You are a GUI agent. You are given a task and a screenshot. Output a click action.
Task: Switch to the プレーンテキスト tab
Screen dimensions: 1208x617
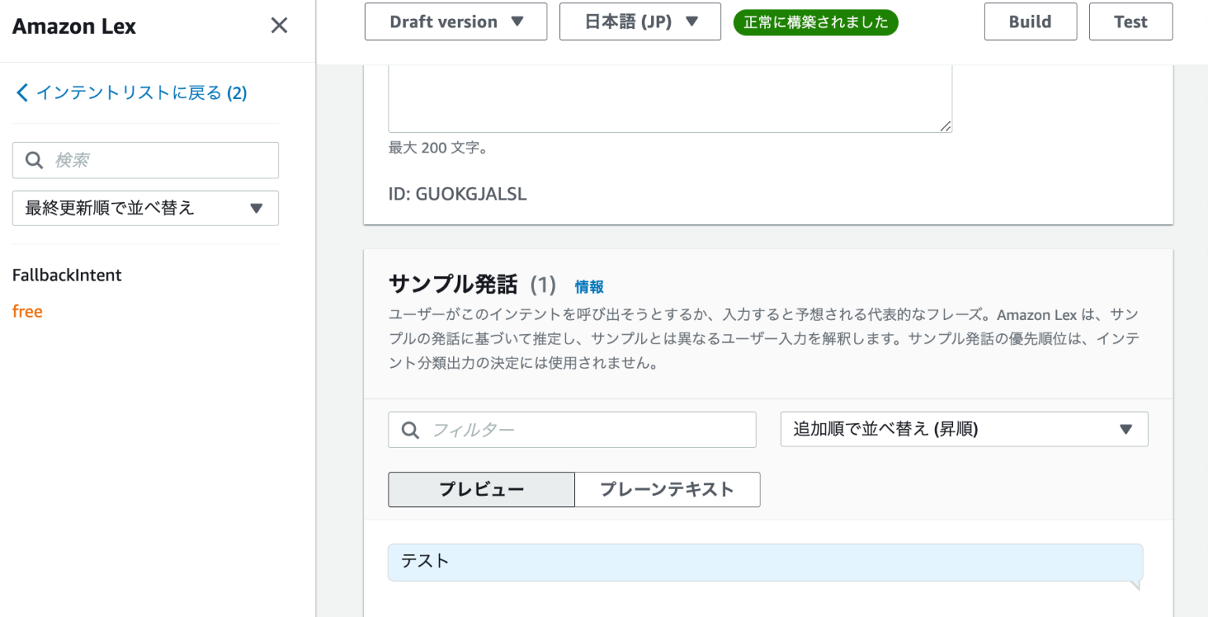click(x=666, y=489)
